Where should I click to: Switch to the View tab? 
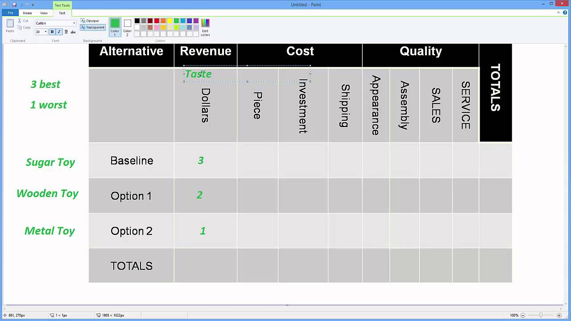(x=44, y=13)
